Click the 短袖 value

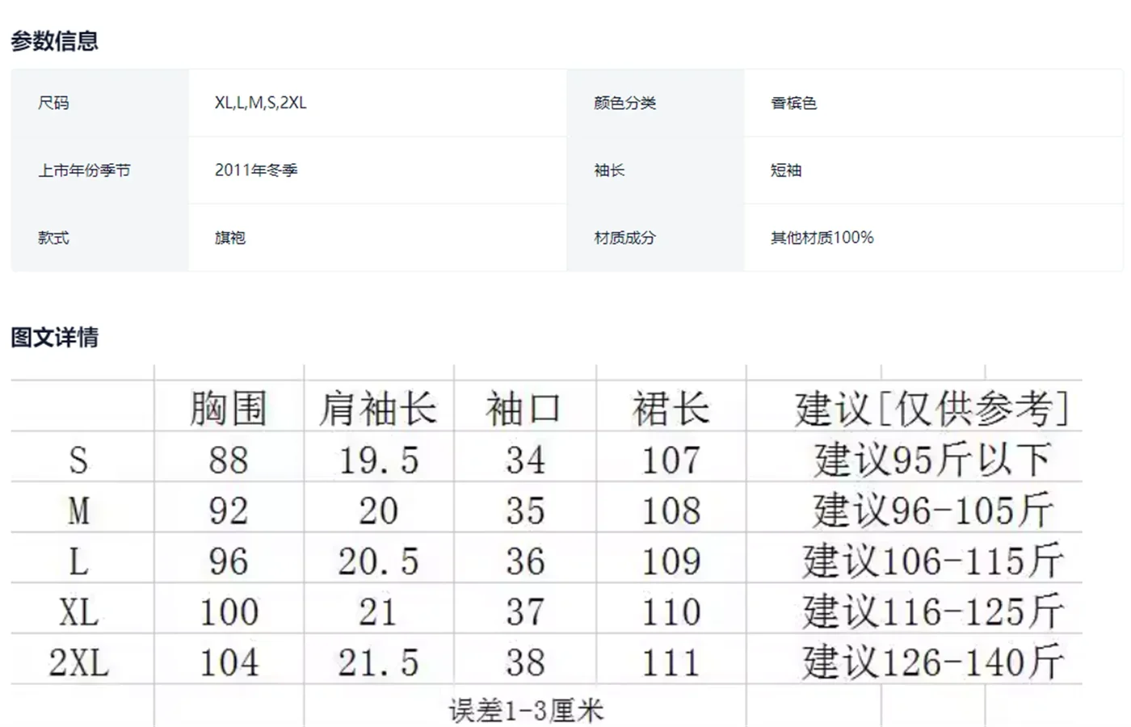tap(786, 170)
